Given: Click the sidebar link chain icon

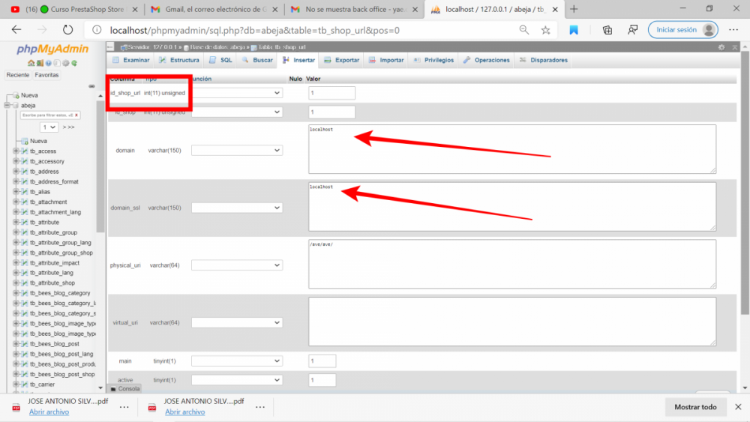Looking at the screenshot, I should pos(91,85).
